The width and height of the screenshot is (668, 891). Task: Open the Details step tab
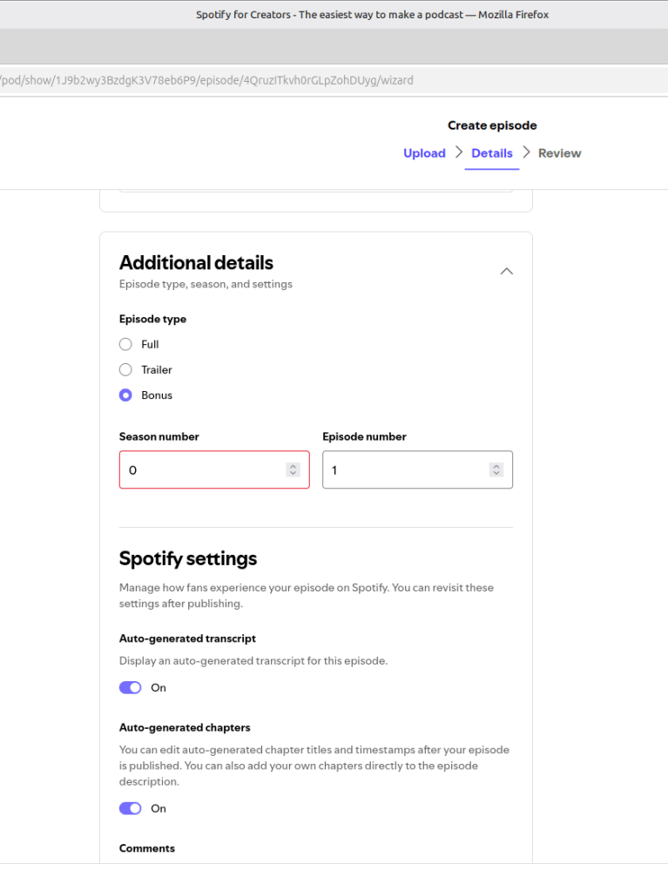pos(492,153)
